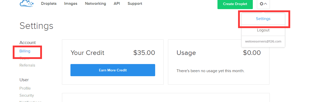Image resolution: width=322 pixels, height=102 pixels.
Task: Click the Account section heading in sidebar
Action: click(27, 43)
